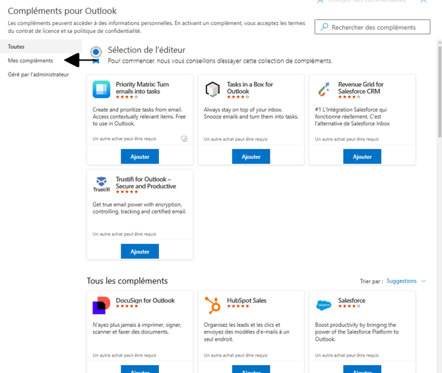Open Priority Matrix: Turn emails into tasks title
442x373 pixels.
click(142, 88)
